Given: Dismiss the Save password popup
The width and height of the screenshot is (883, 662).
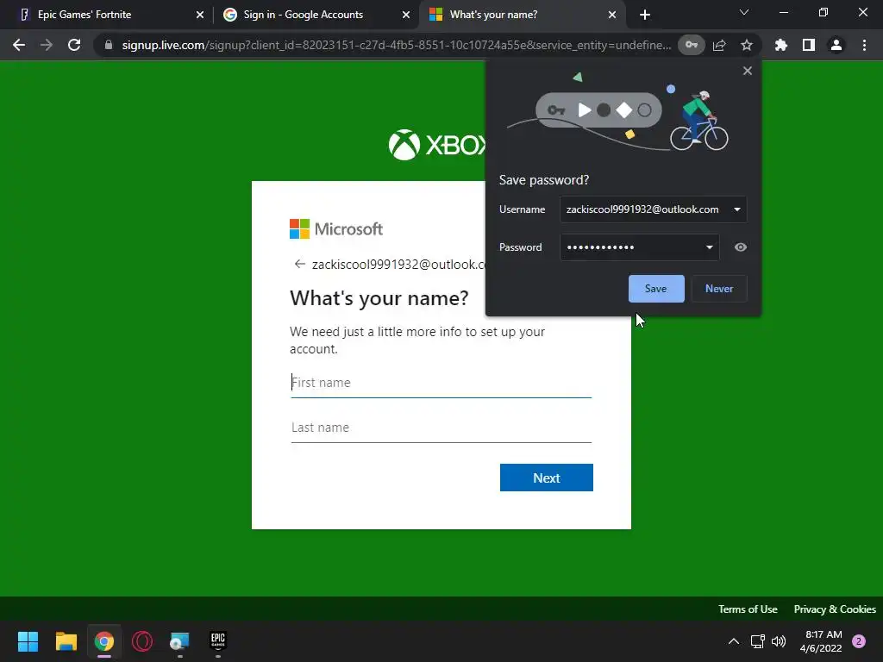Looking at the screenshot, I should click(x=748, y=71).
